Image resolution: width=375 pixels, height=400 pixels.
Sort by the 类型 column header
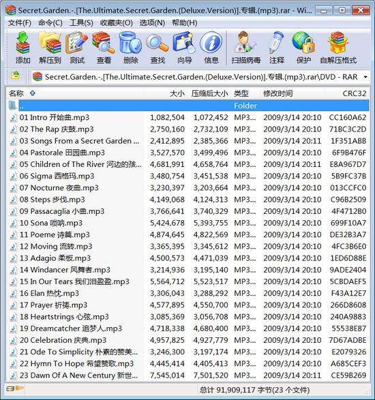pyautogui.click(x=245, y=93)
